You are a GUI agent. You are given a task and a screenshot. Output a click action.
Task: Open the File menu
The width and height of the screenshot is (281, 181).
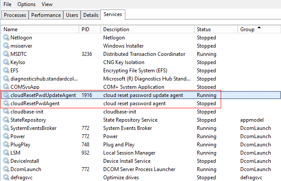pos(7,4)
